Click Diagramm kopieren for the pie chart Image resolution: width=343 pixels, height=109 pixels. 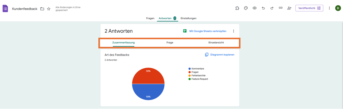pyautogui.click(x=220, y=55)
